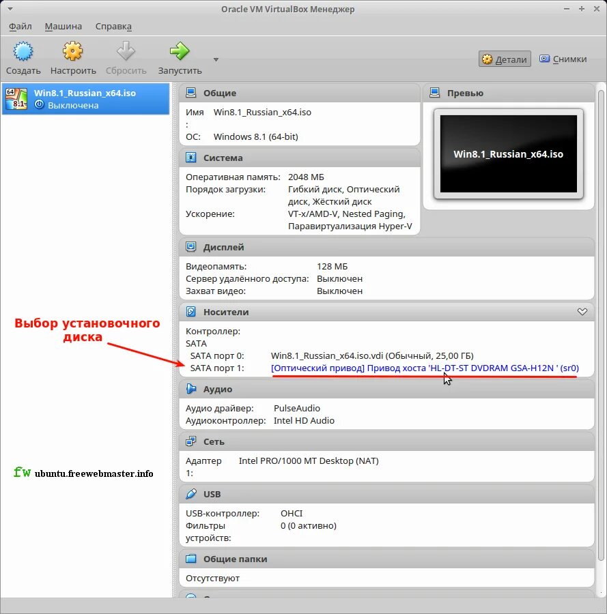Open Сеть section header
Viewport: 607px width, 614px height.
click(214, 441)
